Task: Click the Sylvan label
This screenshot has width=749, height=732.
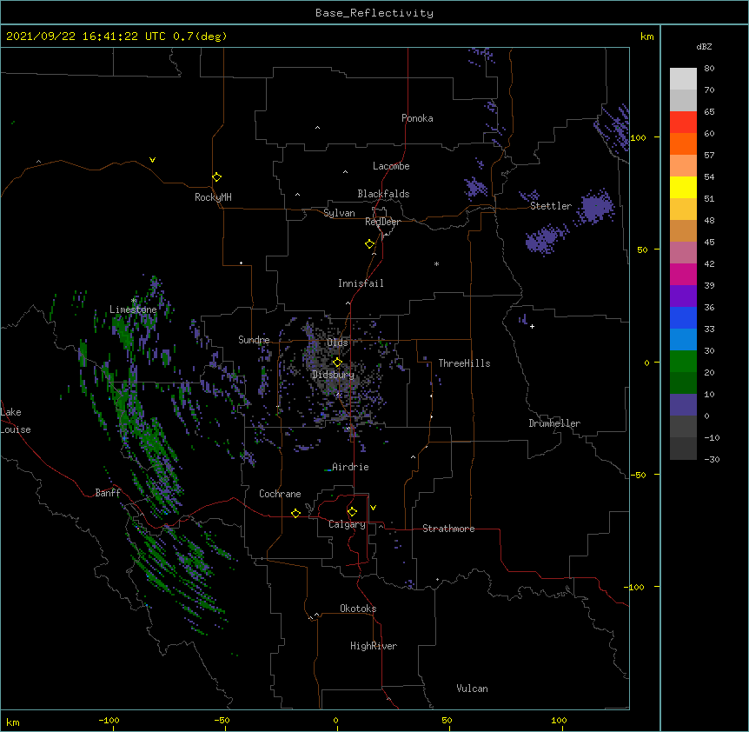Action: pos(339,213)
